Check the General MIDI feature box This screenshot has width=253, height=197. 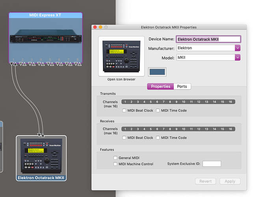click(115, 158)
